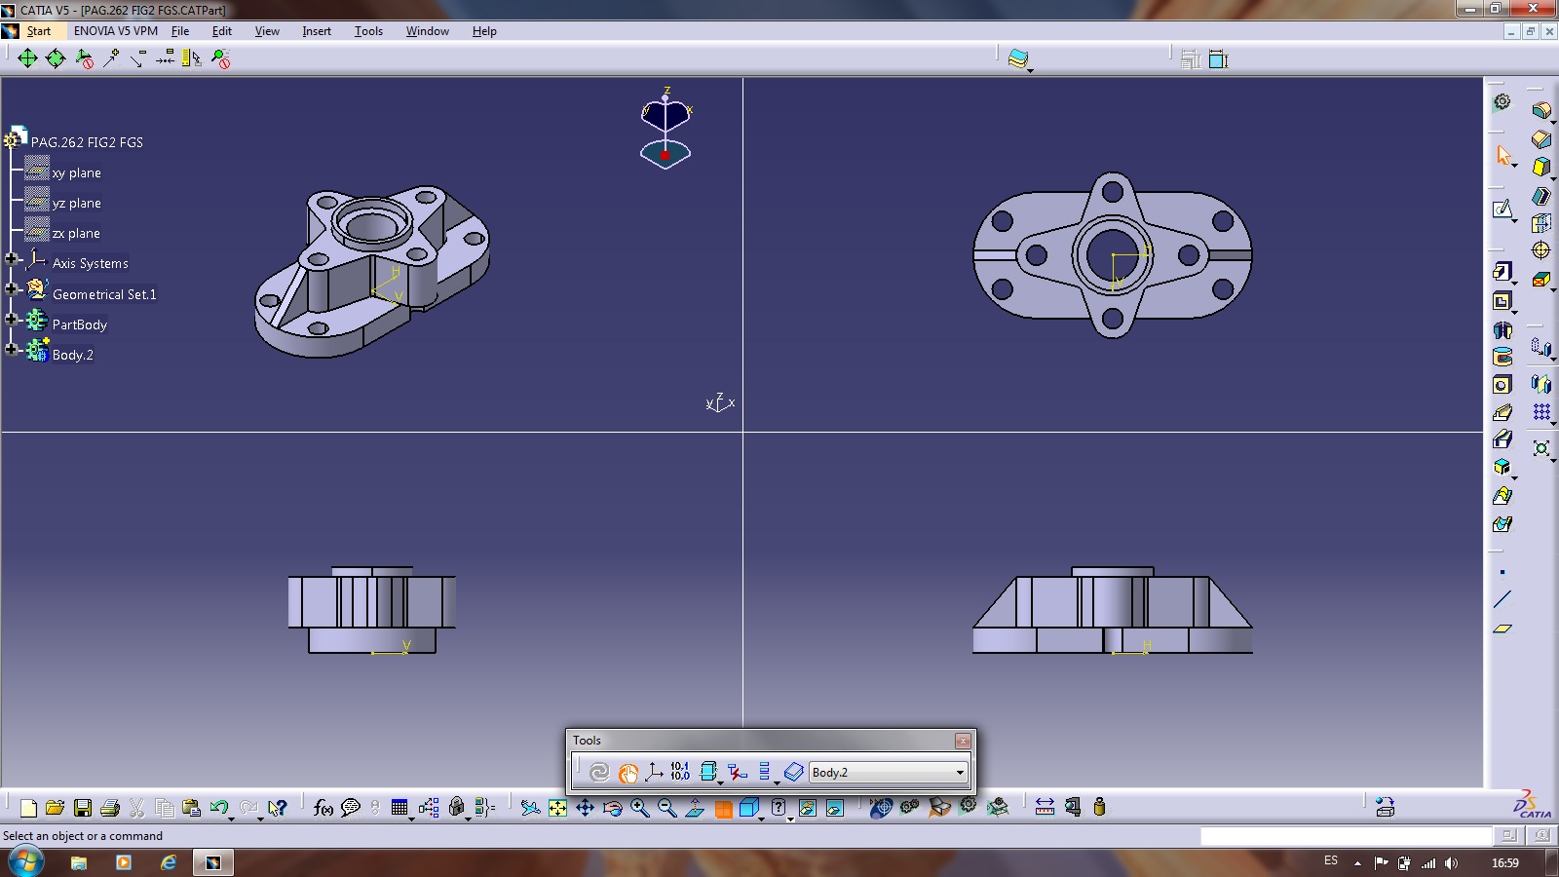
Task: Select the Hole tool
Action: tap(1502, 385)
